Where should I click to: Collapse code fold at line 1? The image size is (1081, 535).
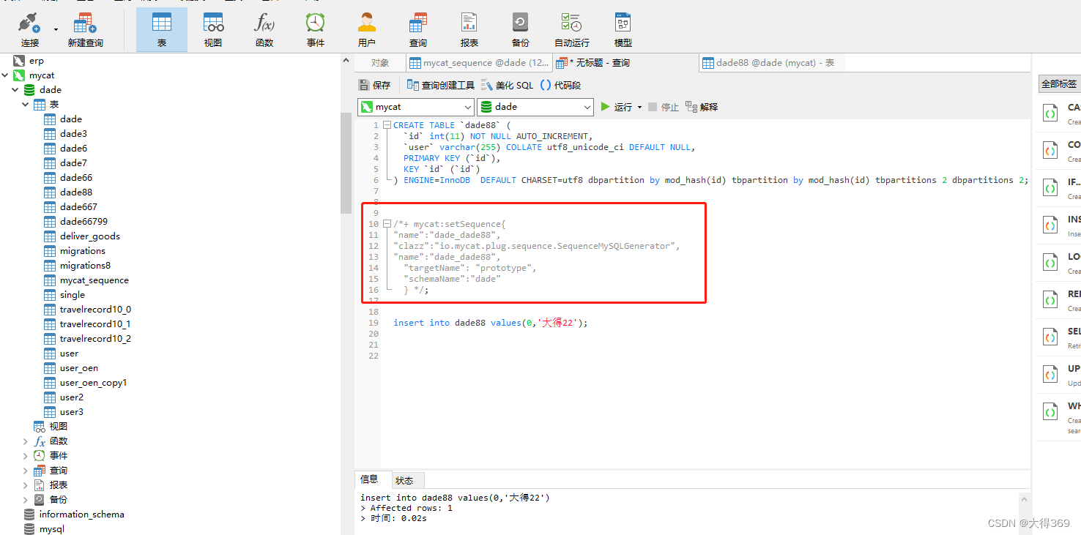point(387,125)
